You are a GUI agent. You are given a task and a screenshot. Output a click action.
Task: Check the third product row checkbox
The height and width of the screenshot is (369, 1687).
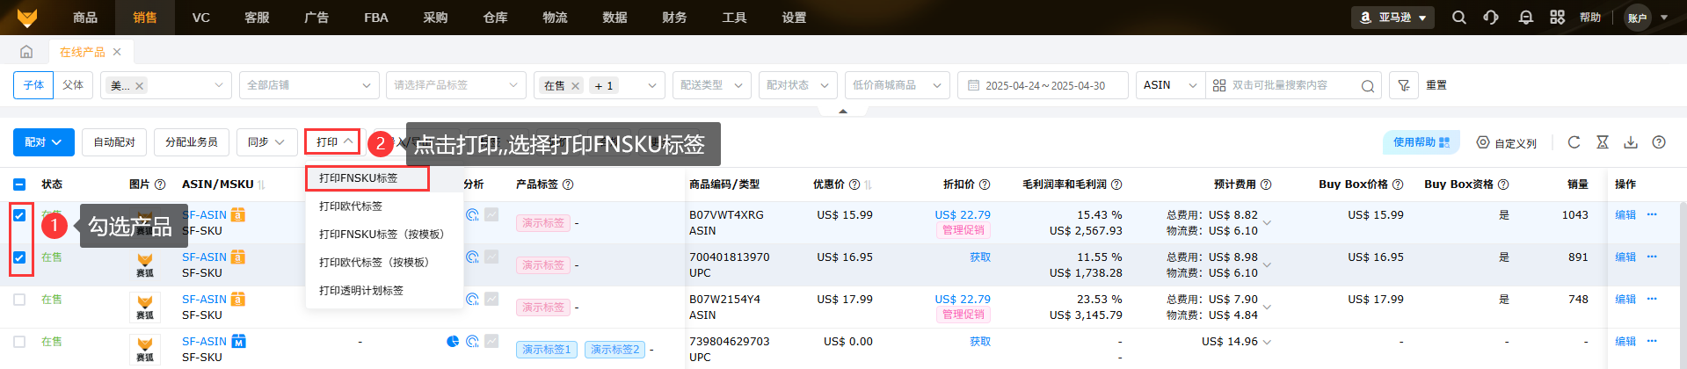(19, 300)
